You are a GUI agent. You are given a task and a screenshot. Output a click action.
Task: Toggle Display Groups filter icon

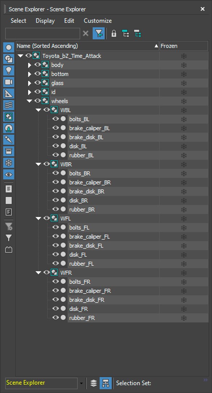[9, 116]
